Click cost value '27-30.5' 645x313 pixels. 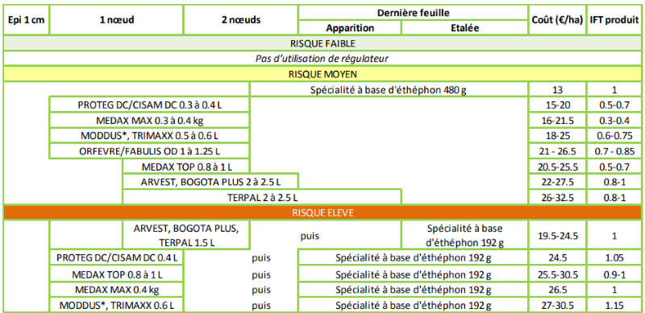tap(557, 305)
